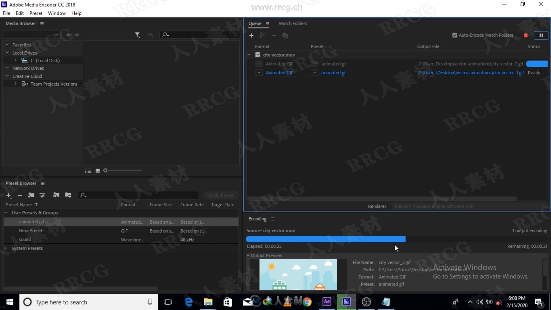
Task: Stop the queue with red stop button
Action: 526,35
